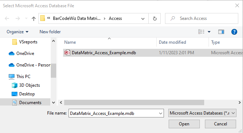Click the Desktop icon in tree
This screenshot has height=133, width=243.
(x=15, y=94)
